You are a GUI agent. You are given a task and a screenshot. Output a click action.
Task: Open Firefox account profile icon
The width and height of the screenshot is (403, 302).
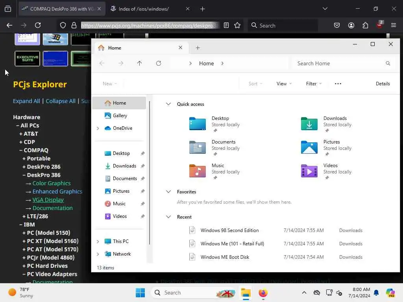tap(351, 25)
